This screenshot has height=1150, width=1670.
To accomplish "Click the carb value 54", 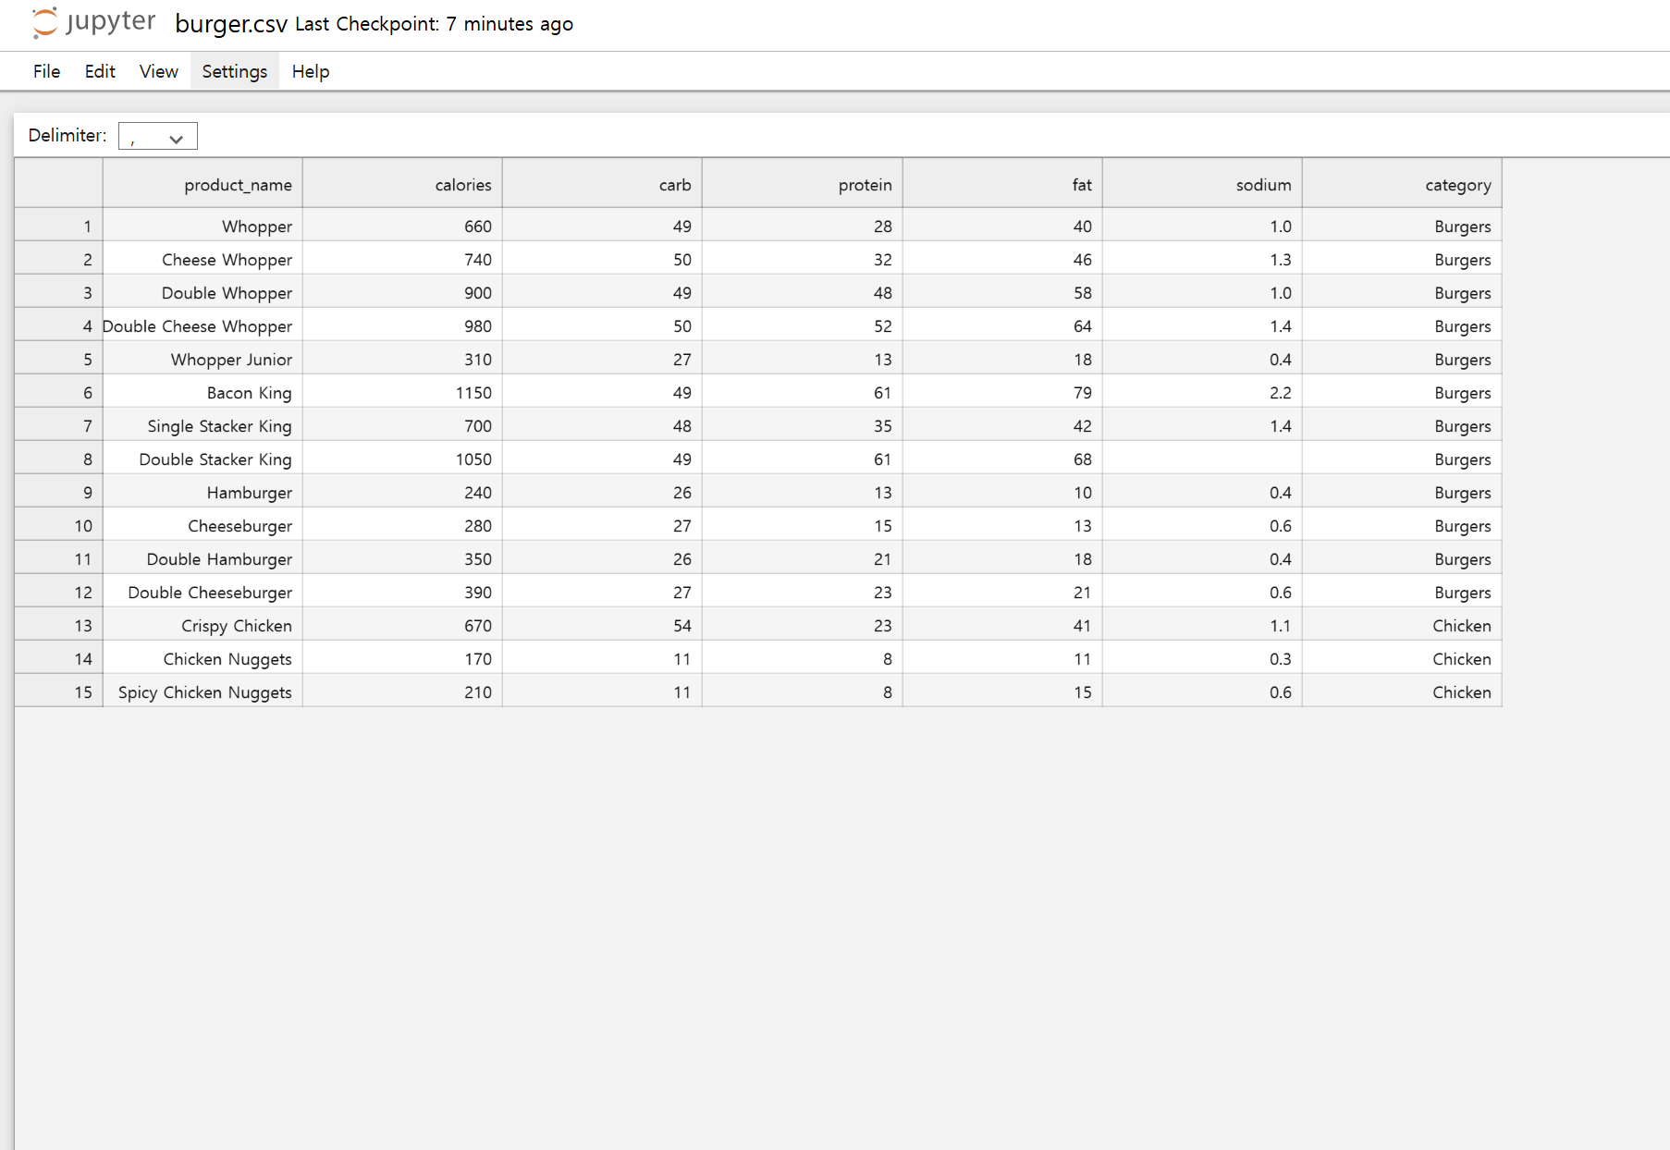I will [602, 625].
